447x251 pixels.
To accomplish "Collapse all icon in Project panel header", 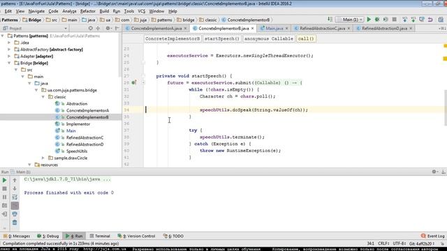I will point(98,28).
